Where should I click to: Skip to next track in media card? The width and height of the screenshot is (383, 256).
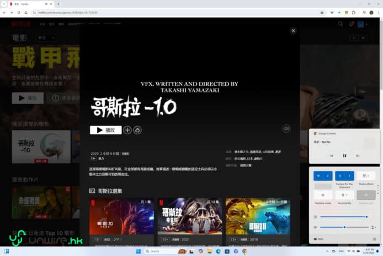[359, 156]
